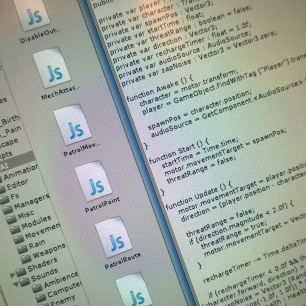
Task: Expand the Shaders folder arrow
Action: point(12,275)
